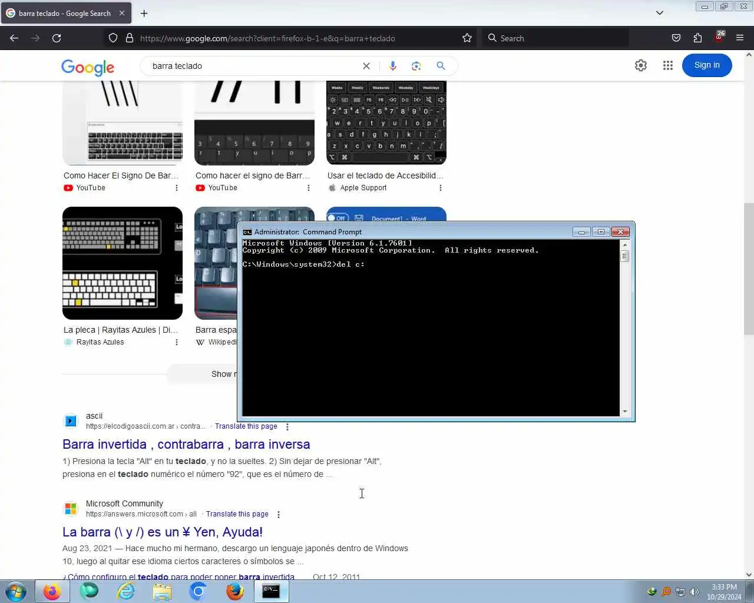
Task: Open more options for ascii search result
Action: click(287, 426)
